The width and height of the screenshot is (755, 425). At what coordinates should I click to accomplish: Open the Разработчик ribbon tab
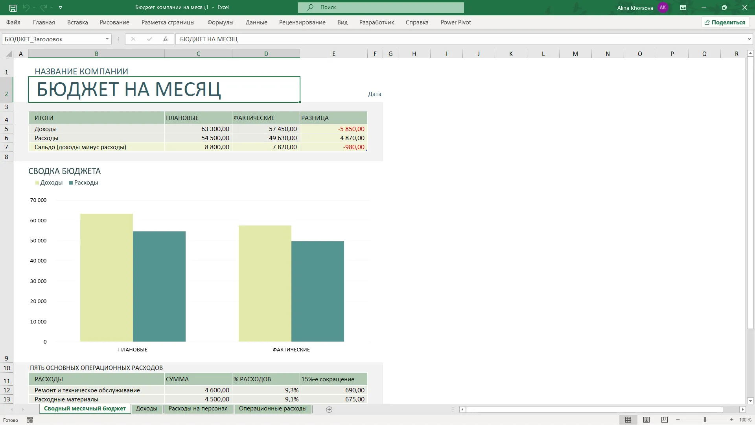[x=377, y=22]
